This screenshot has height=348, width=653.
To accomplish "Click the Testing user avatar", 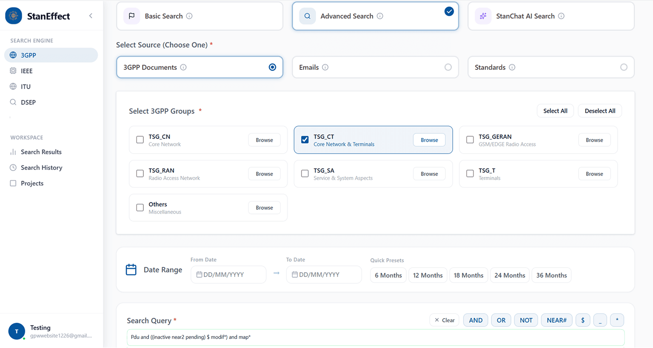I will 17,331.
